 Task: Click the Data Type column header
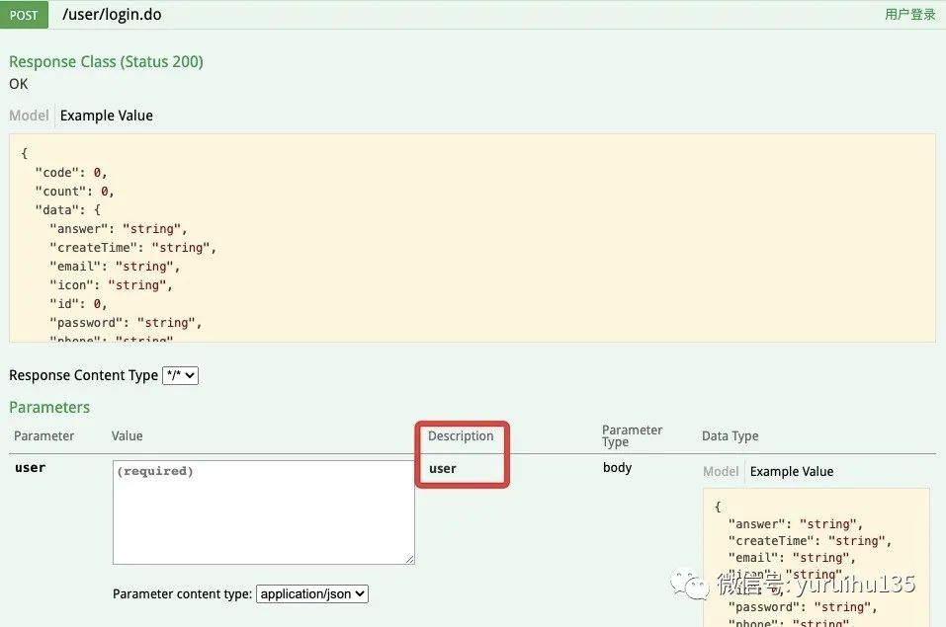731,435
